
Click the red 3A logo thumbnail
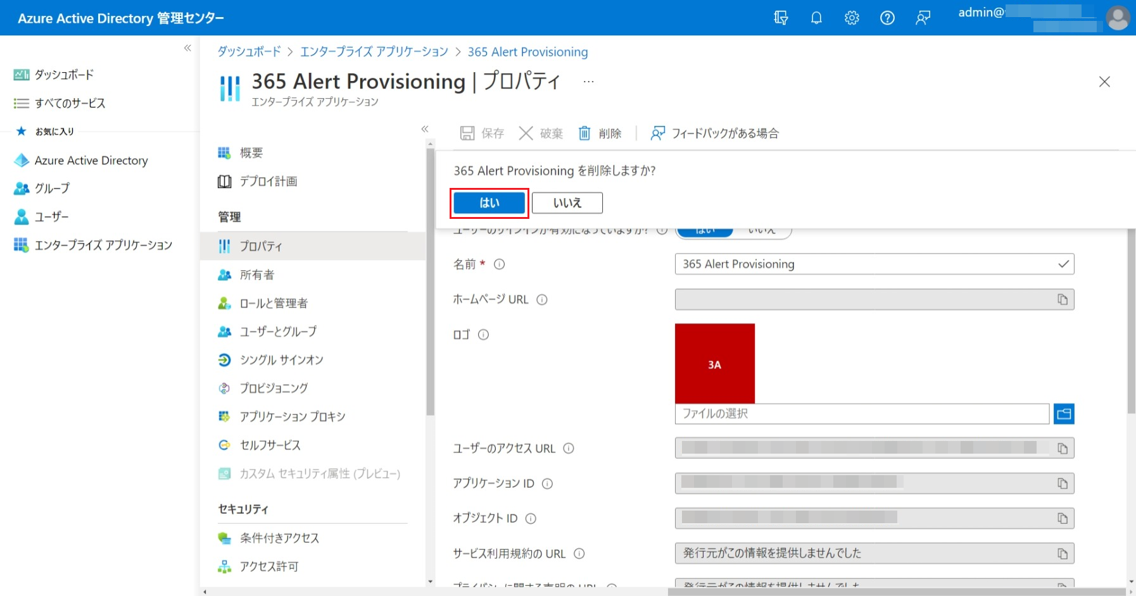click(714, 363)
